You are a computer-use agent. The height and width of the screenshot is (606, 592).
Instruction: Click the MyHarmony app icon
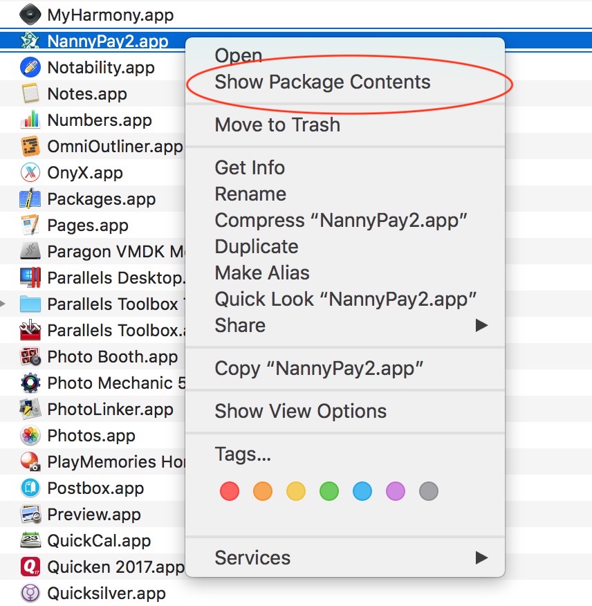[x=30, y=15]
